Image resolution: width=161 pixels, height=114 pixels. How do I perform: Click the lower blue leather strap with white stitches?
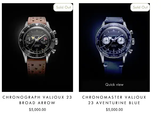(113, 67)
